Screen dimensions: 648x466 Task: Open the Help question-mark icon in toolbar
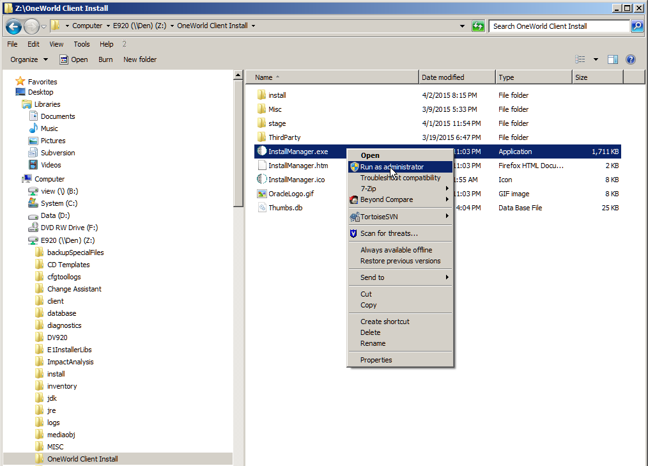click(631, 59)
